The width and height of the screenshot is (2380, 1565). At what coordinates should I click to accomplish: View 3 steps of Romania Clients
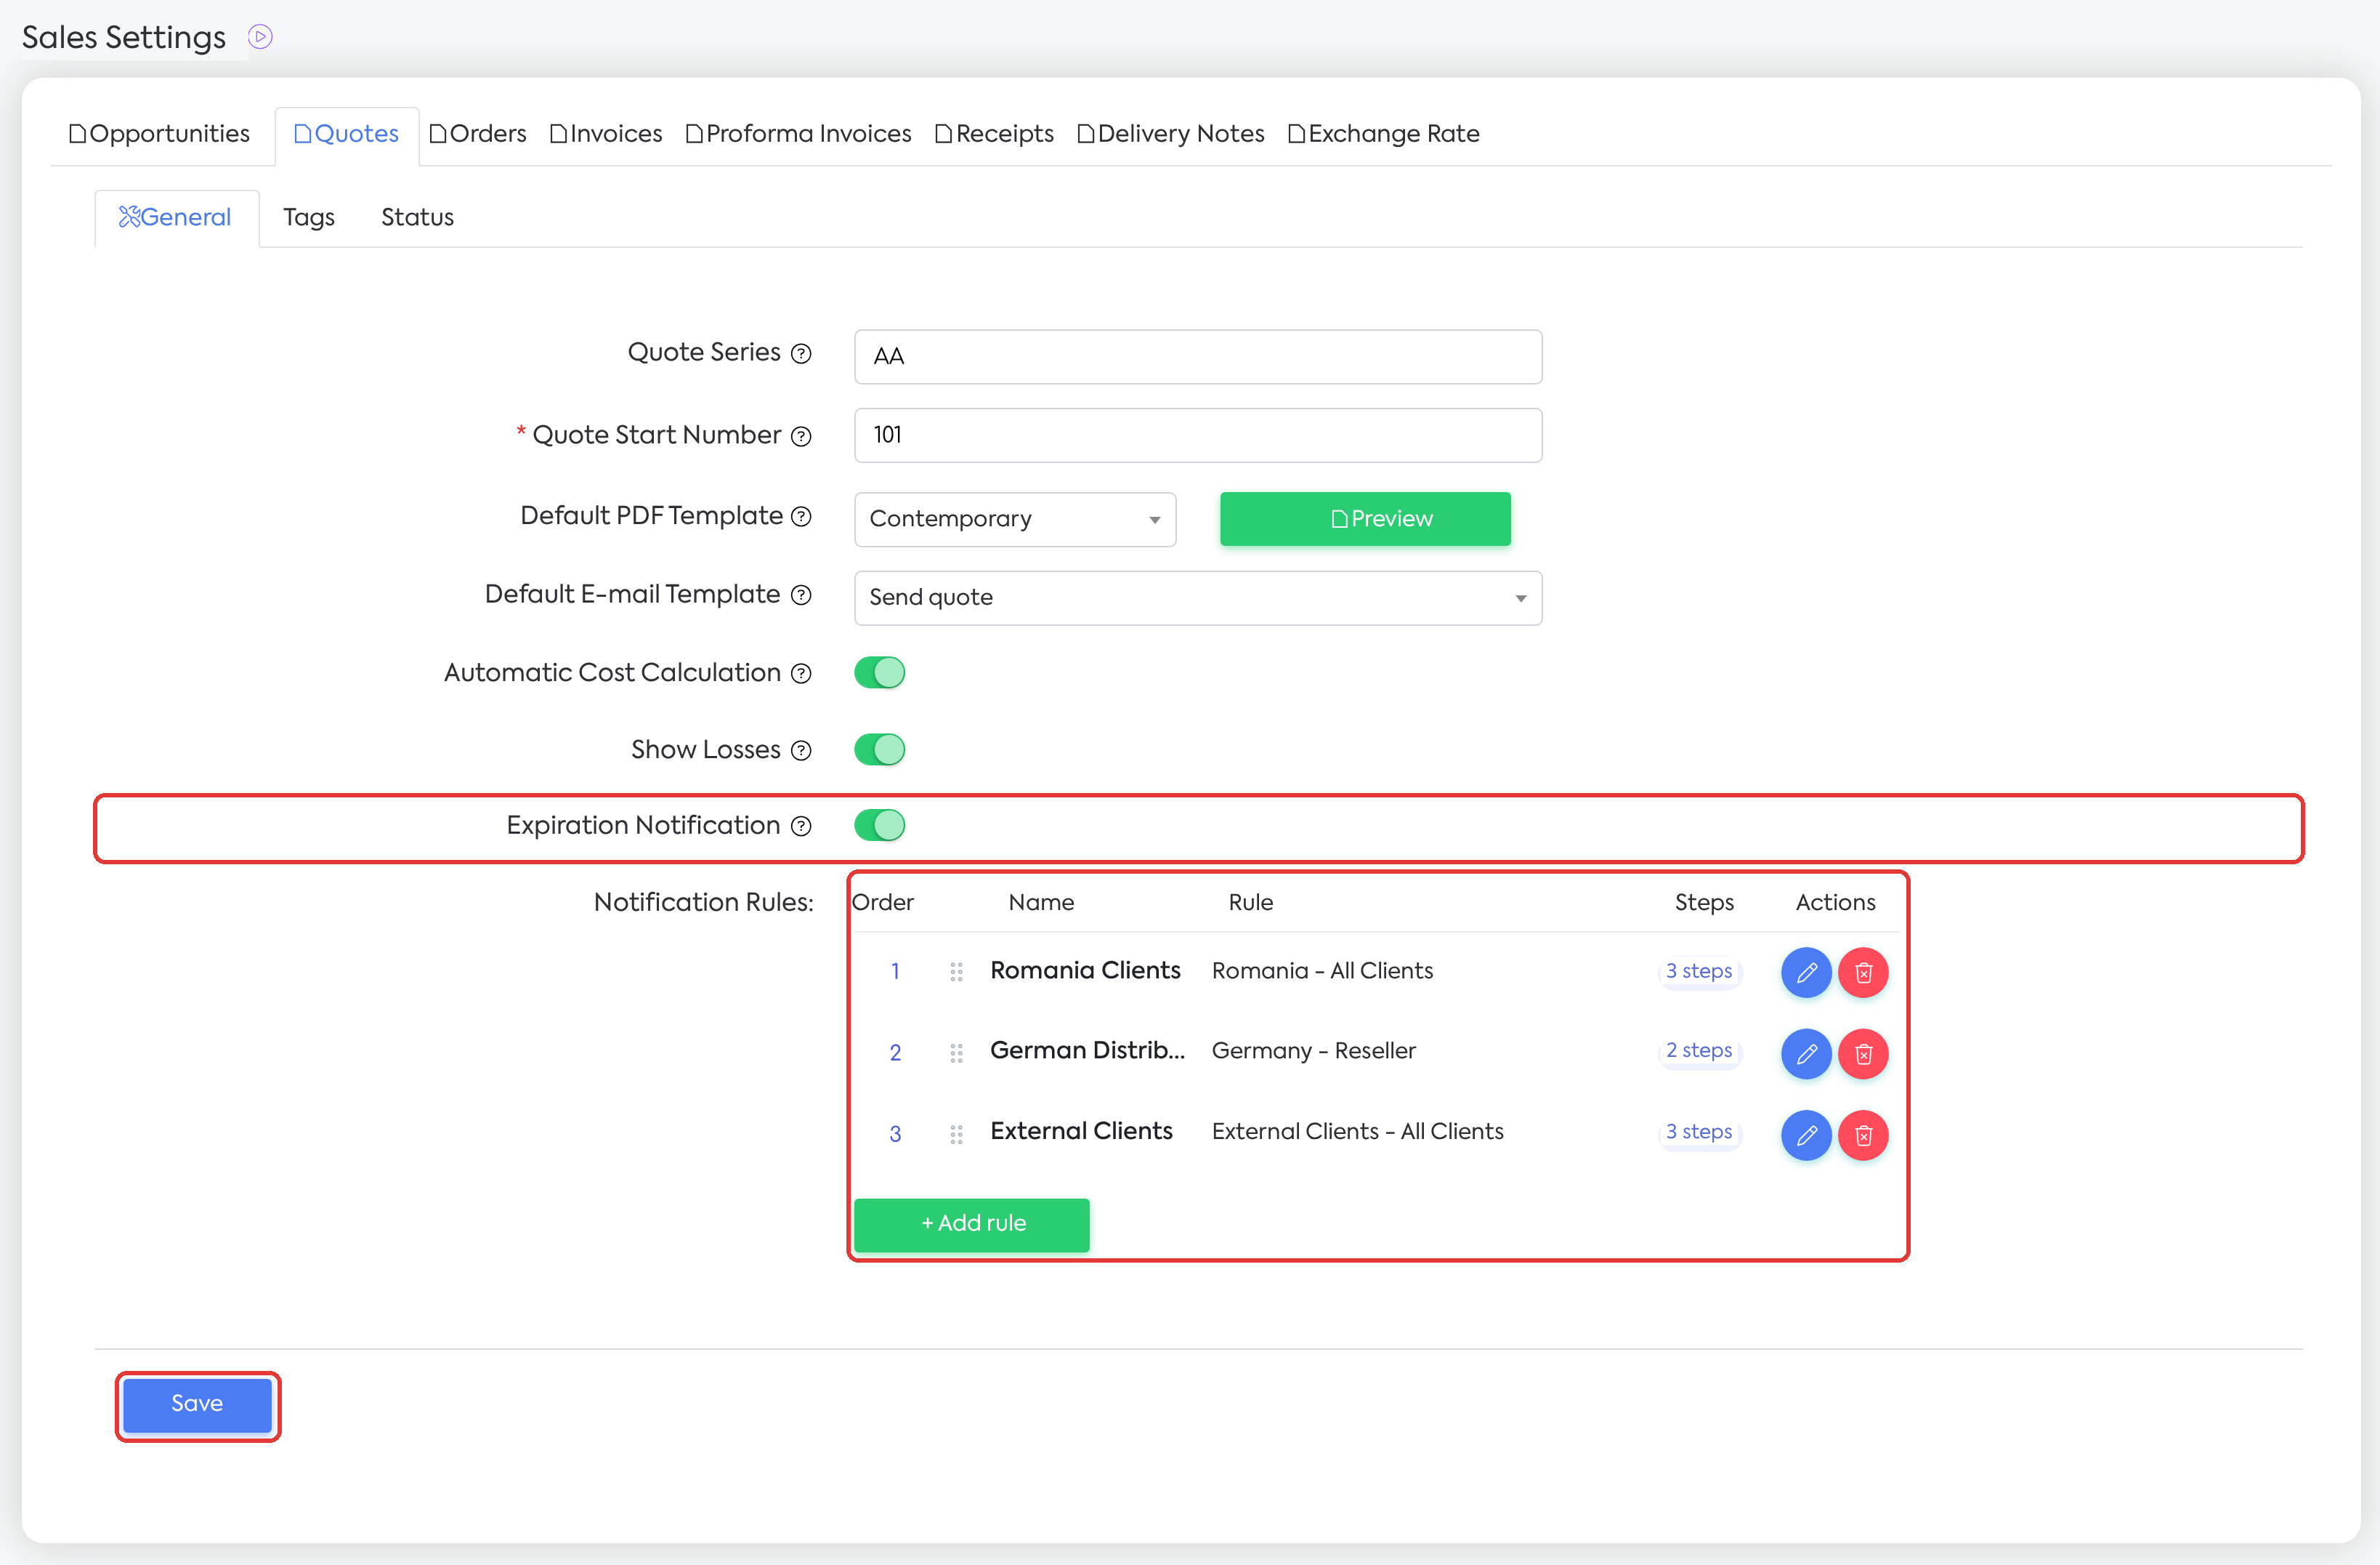click(x=1699, y=972)
